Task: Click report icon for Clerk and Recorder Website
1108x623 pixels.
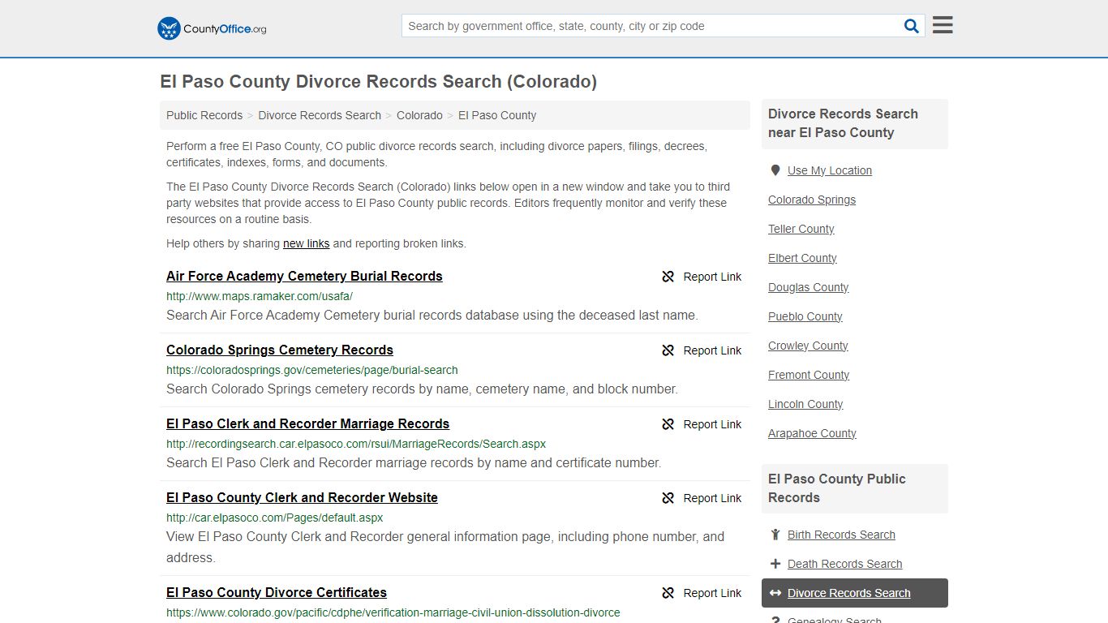Action: coord(668,498)
